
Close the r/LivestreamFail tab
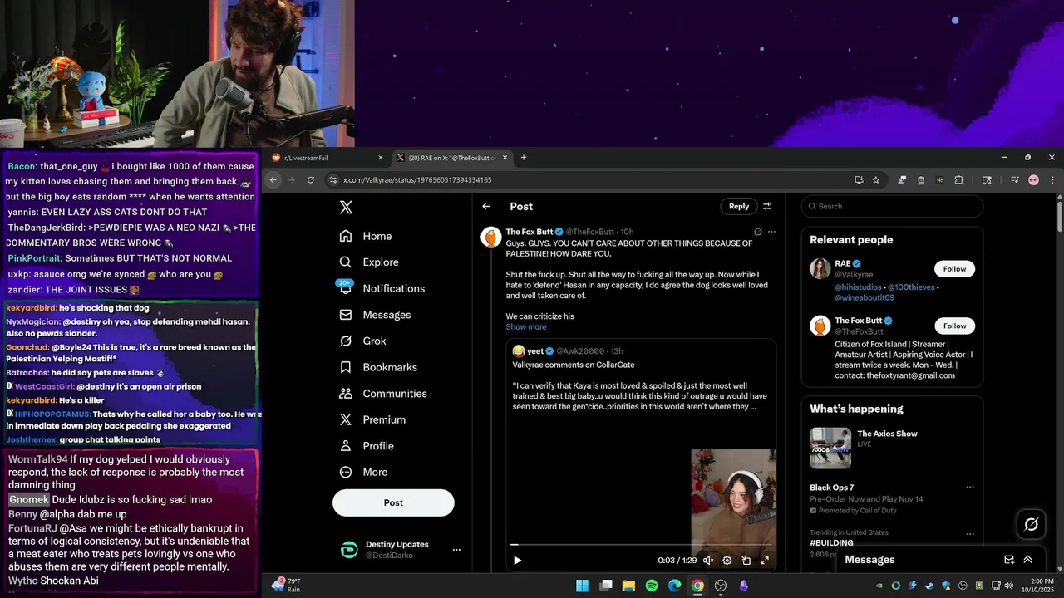(381, 158)
